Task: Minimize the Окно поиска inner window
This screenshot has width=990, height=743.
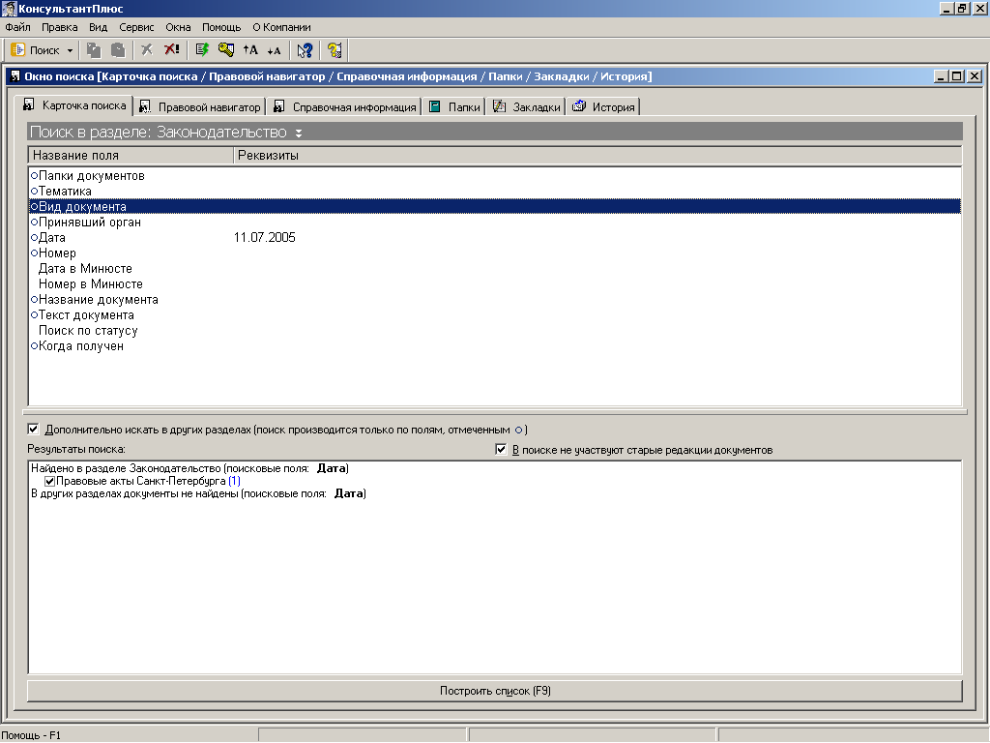Action: (941, 76)
